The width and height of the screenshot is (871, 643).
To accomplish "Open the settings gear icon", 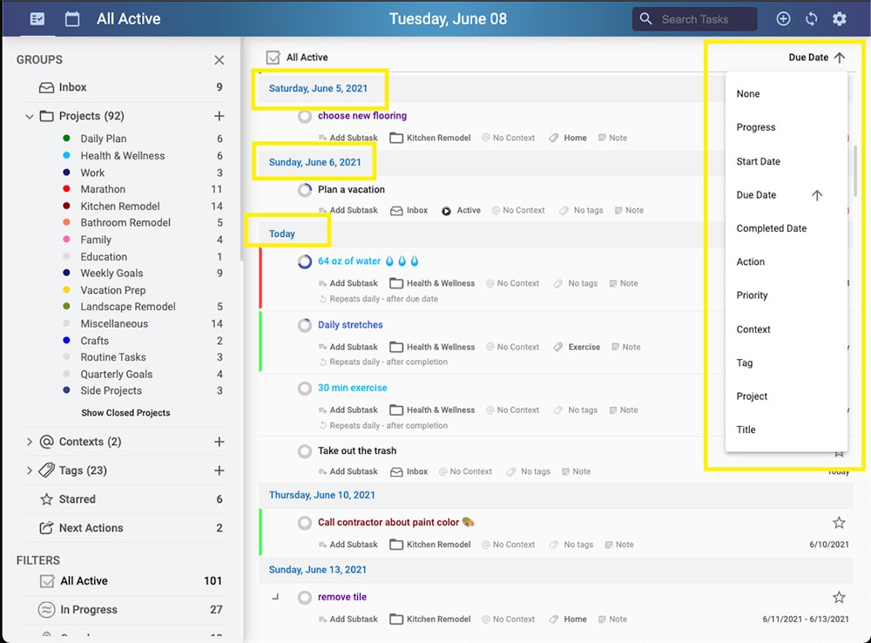I will (x=839, y=18).
